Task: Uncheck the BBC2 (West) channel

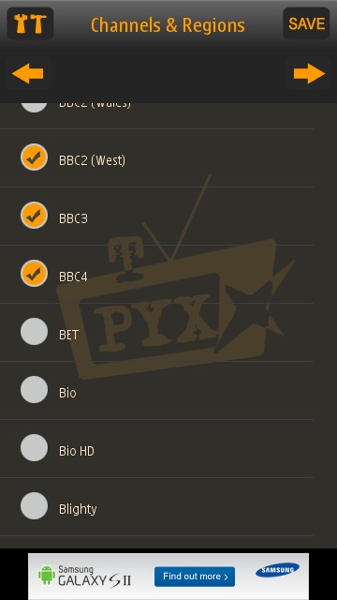Action: [34, 157]
